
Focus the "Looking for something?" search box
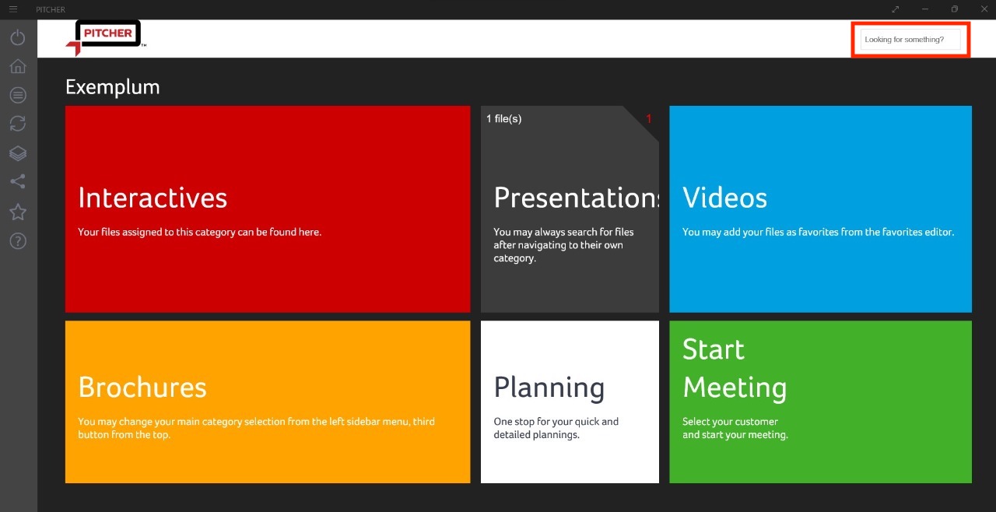click(x=910, y=39)
